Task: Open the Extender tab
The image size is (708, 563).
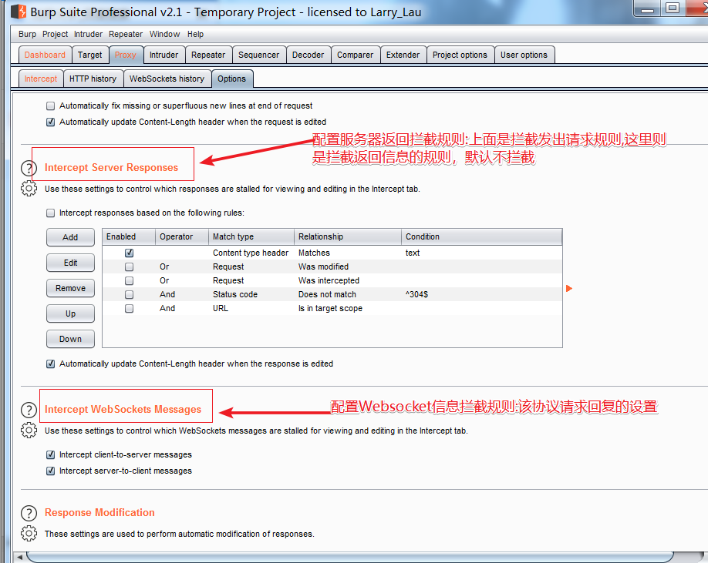Action: pos(403,55)
